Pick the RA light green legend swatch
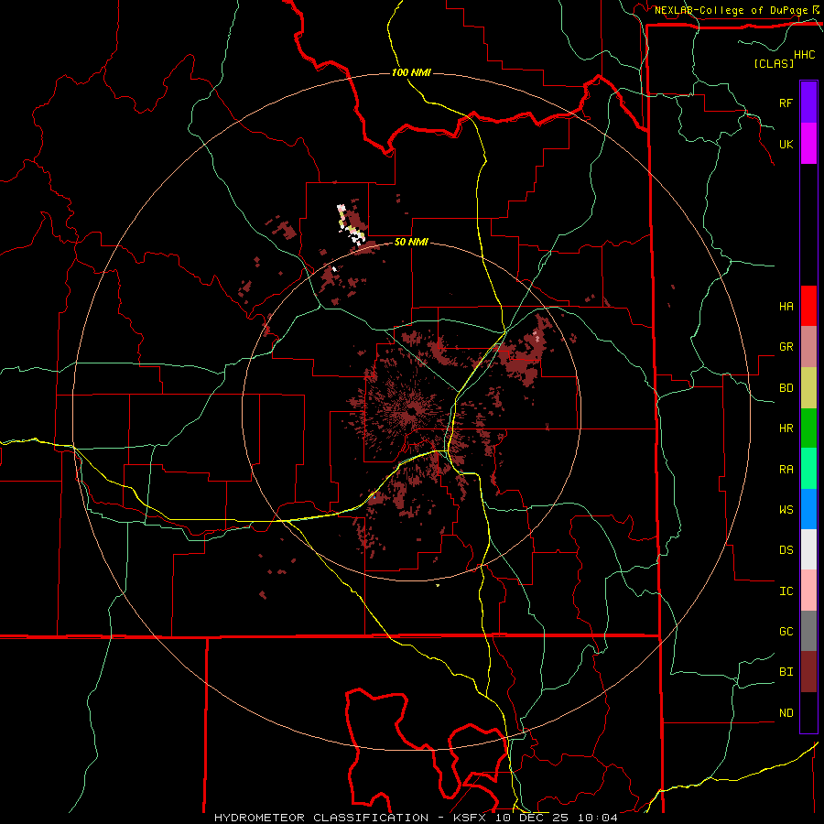 click(808, 469)
